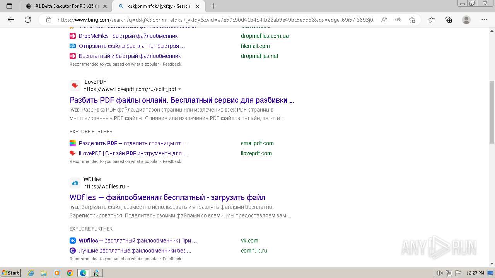Image resolution: width=495 pixels, height=278 pixels.
Task: Open the Read aloud icon
Action: click(384, 20)
